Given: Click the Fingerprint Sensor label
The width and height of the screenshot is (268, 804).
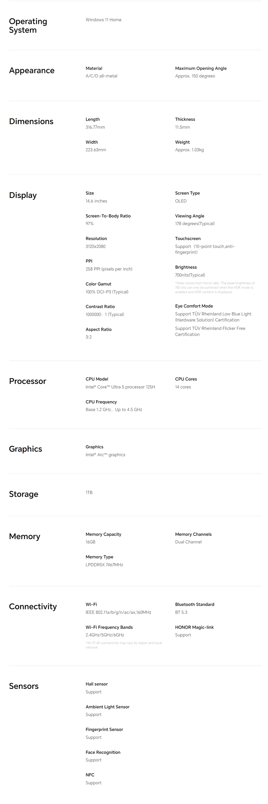Looking at the screenshot, I should tap(104, 729).
